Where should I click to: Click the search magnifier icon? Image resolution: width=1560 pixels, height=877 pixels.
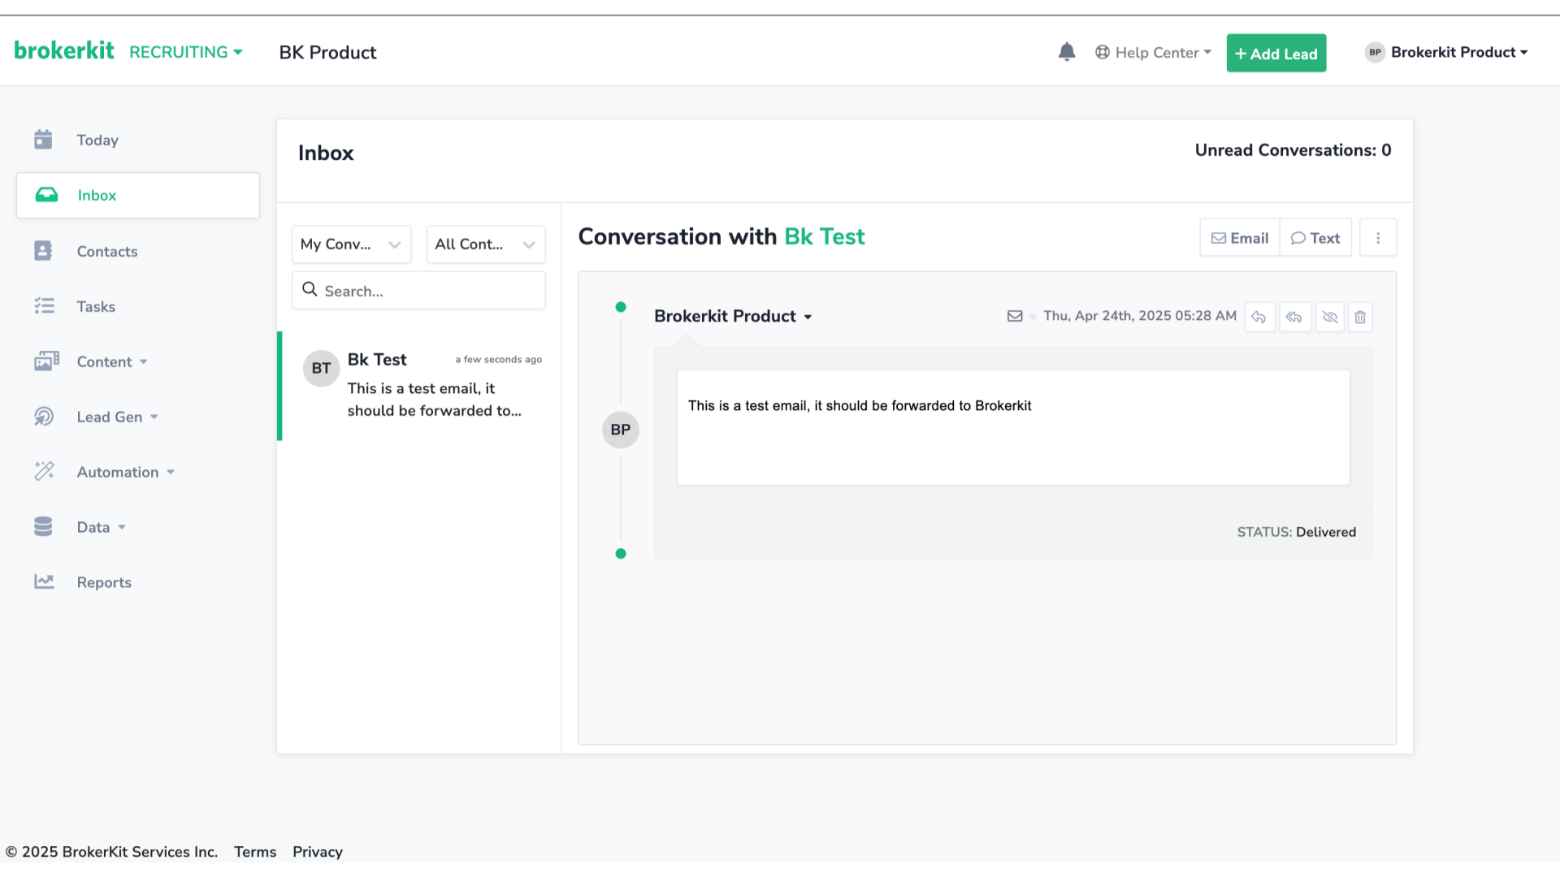click(x=310, y=289)
